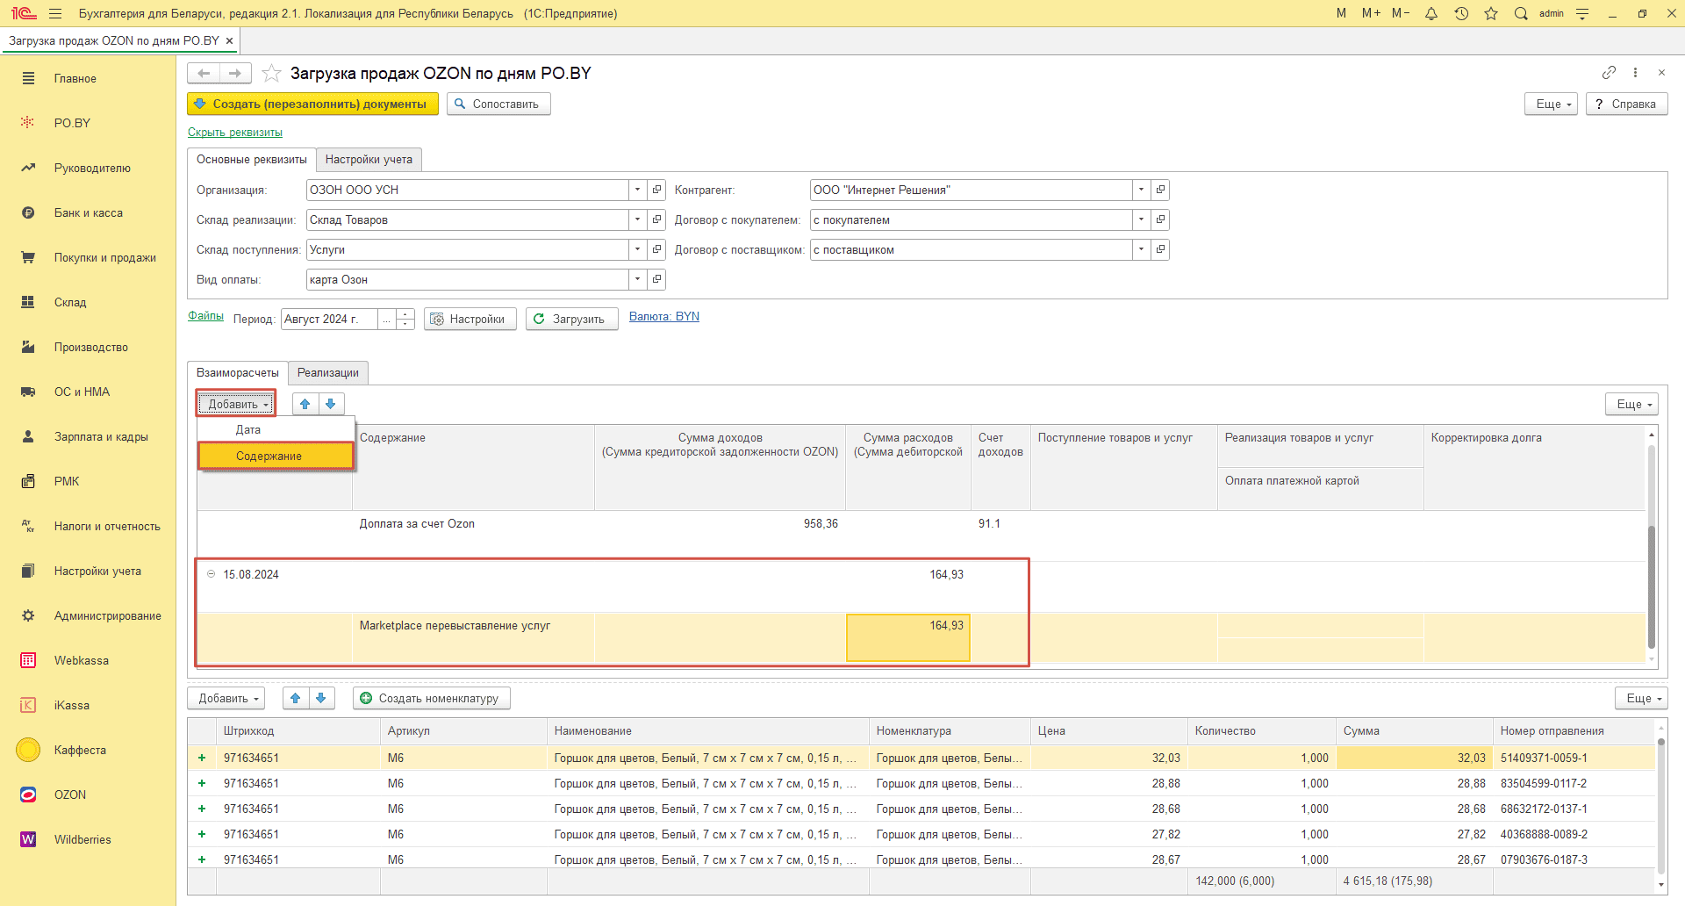Viewport: 1685px width, 906px height.
Task: Expand the Договор с покупателем dropdown arrow
Action: click(x=1142, y=219)
